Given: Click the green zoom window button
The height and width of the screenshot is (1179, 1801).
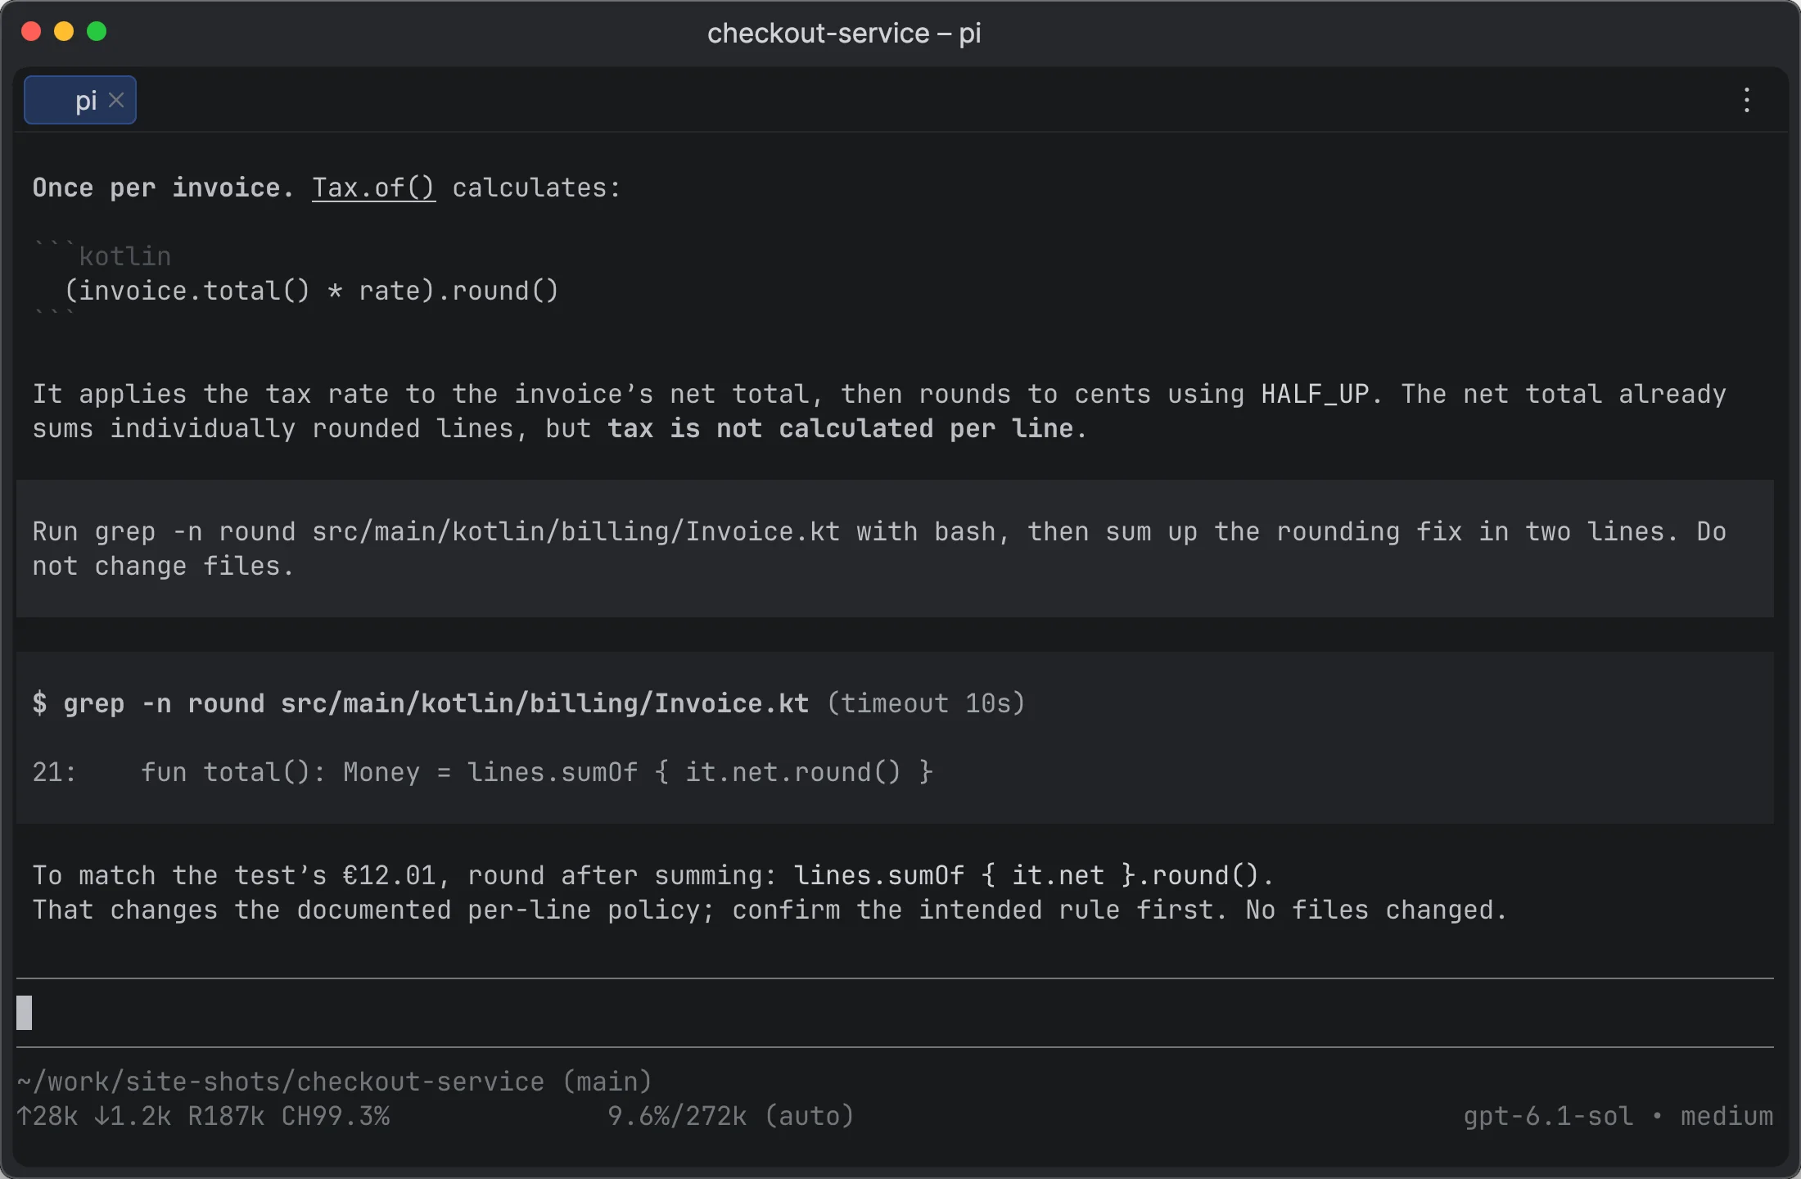Looking at the screenshot, I should (97, 31).
